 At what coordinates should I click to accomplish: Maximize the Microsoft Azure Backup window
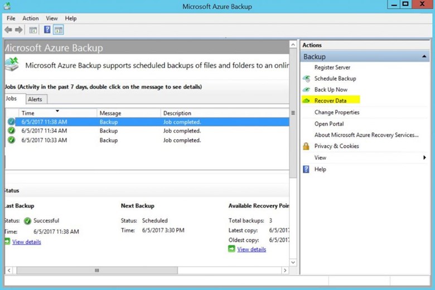405,4
